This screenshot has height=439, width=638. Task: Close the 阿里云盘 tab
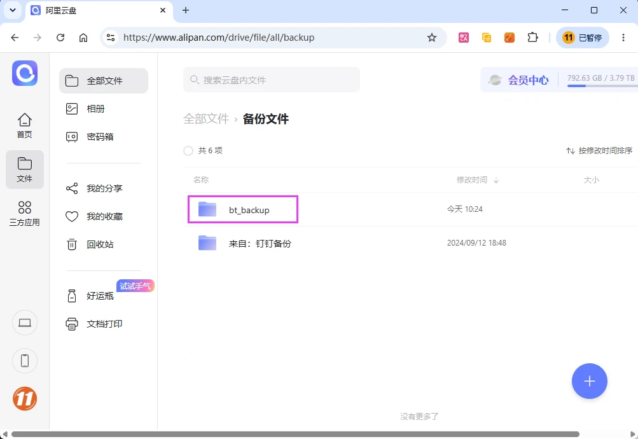[x=163, y=10]
